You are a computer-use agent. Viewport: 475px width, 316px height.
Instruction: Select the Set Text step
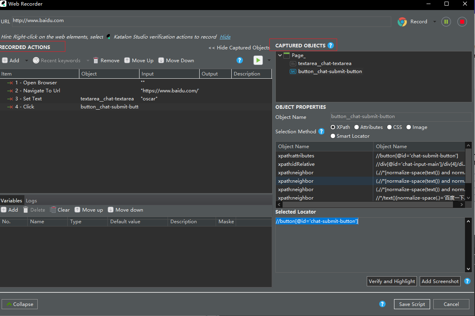click(x=136, y=99)
